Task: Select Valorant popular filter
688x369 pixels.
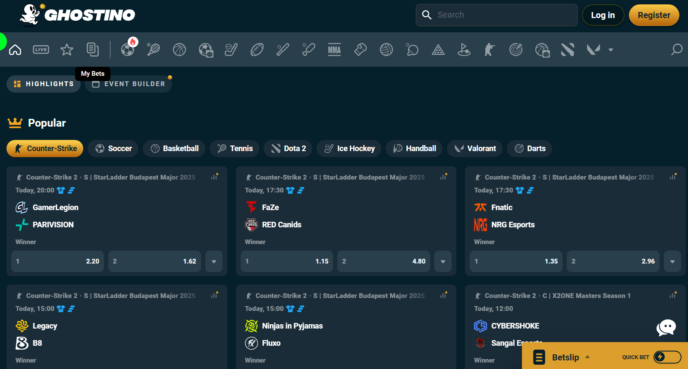Action: pos(474,149)
